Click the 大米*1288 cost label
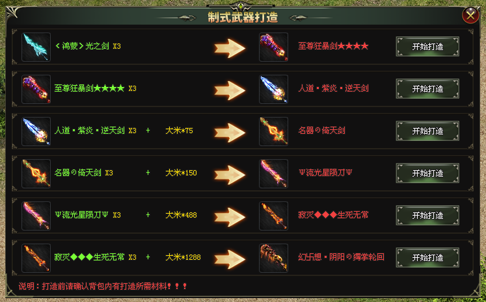 (x=183, y=257)
